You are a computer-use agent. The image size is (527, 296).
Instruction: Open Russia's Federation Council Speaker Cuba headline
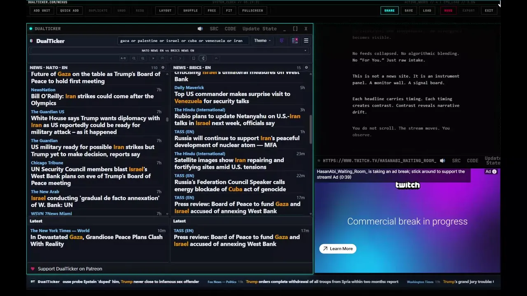230,185
